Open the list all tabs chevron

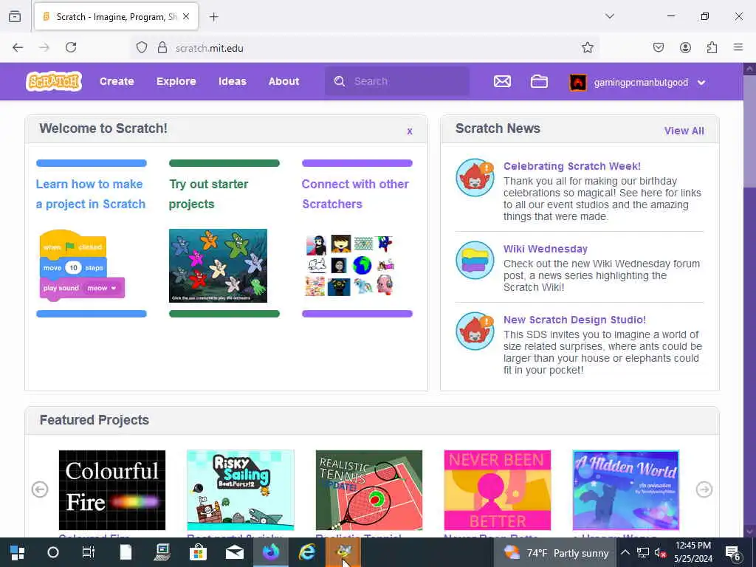coord(610,16)
